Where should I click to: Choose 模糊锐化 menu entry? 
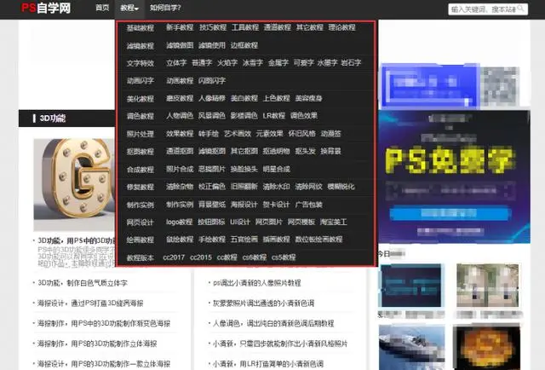coord(341,187)
